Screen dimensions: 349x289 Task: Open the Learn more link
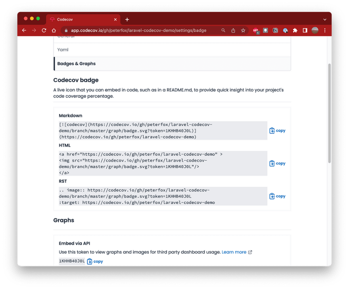click(x=234, y=252)
